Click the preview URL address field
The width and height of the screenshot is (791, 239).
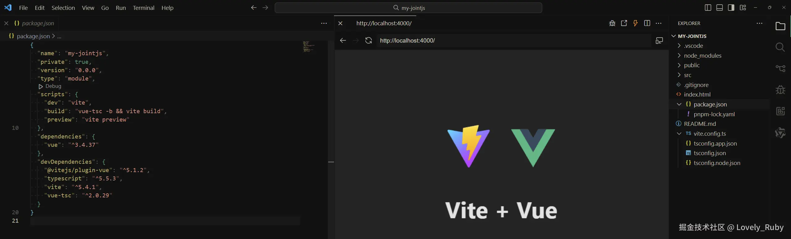[x=514, y=40]
